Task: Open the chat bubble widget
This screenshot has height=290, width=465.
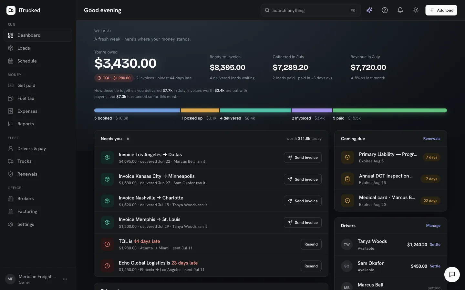Action: point(452,275)
